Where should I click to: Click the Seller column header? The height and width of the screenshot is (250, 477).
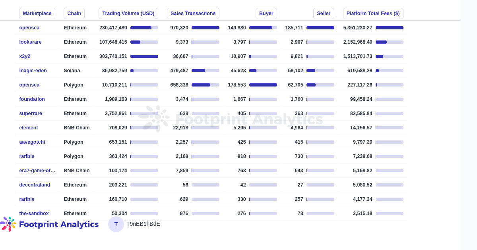[x=324, y=13]
